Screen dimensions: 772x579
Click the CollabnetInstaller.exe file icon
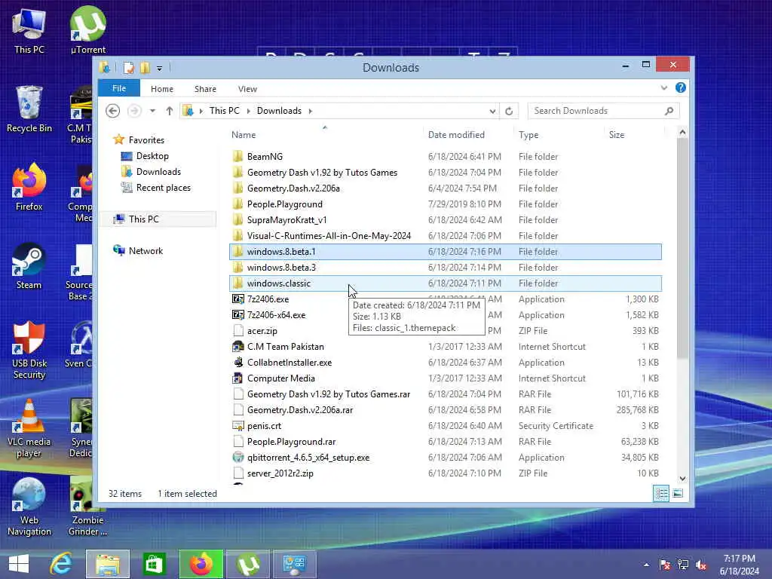coord(237,363)
